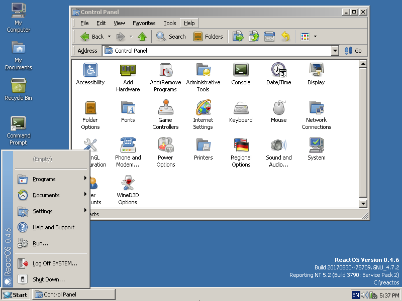This screenshot has width=402, height=301.
Task: Click the EN language indicator in tray
Action: point(355,295)
